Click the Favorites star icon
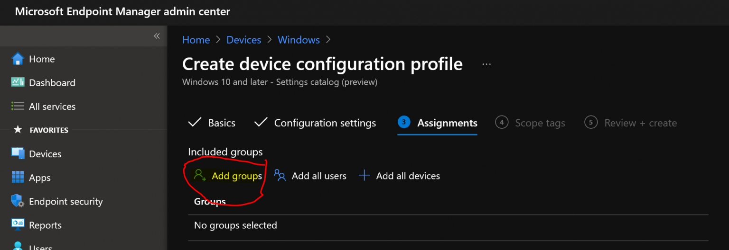Screen dimensions: 729x250 pos(18,130)
